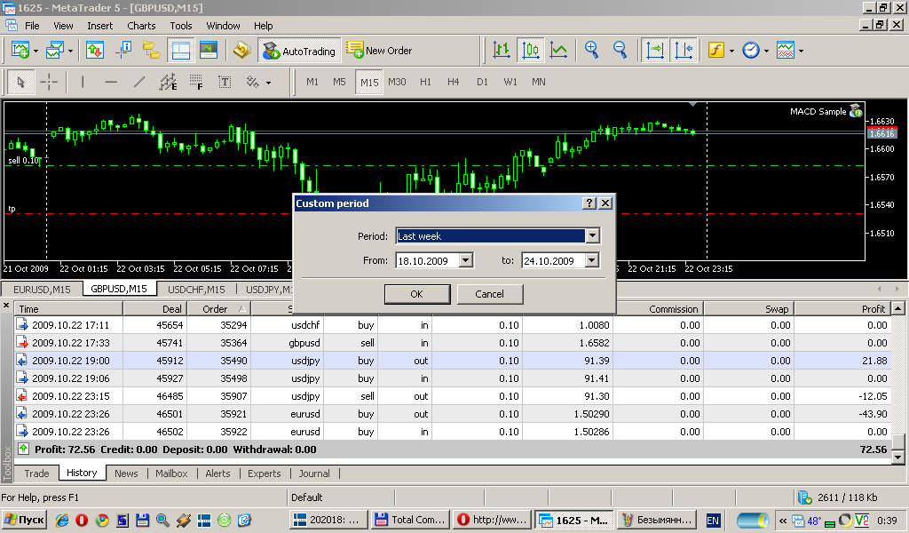Open the to date picker dropdown
This screenshot has height=533, width=909.
tap(592, 260)
